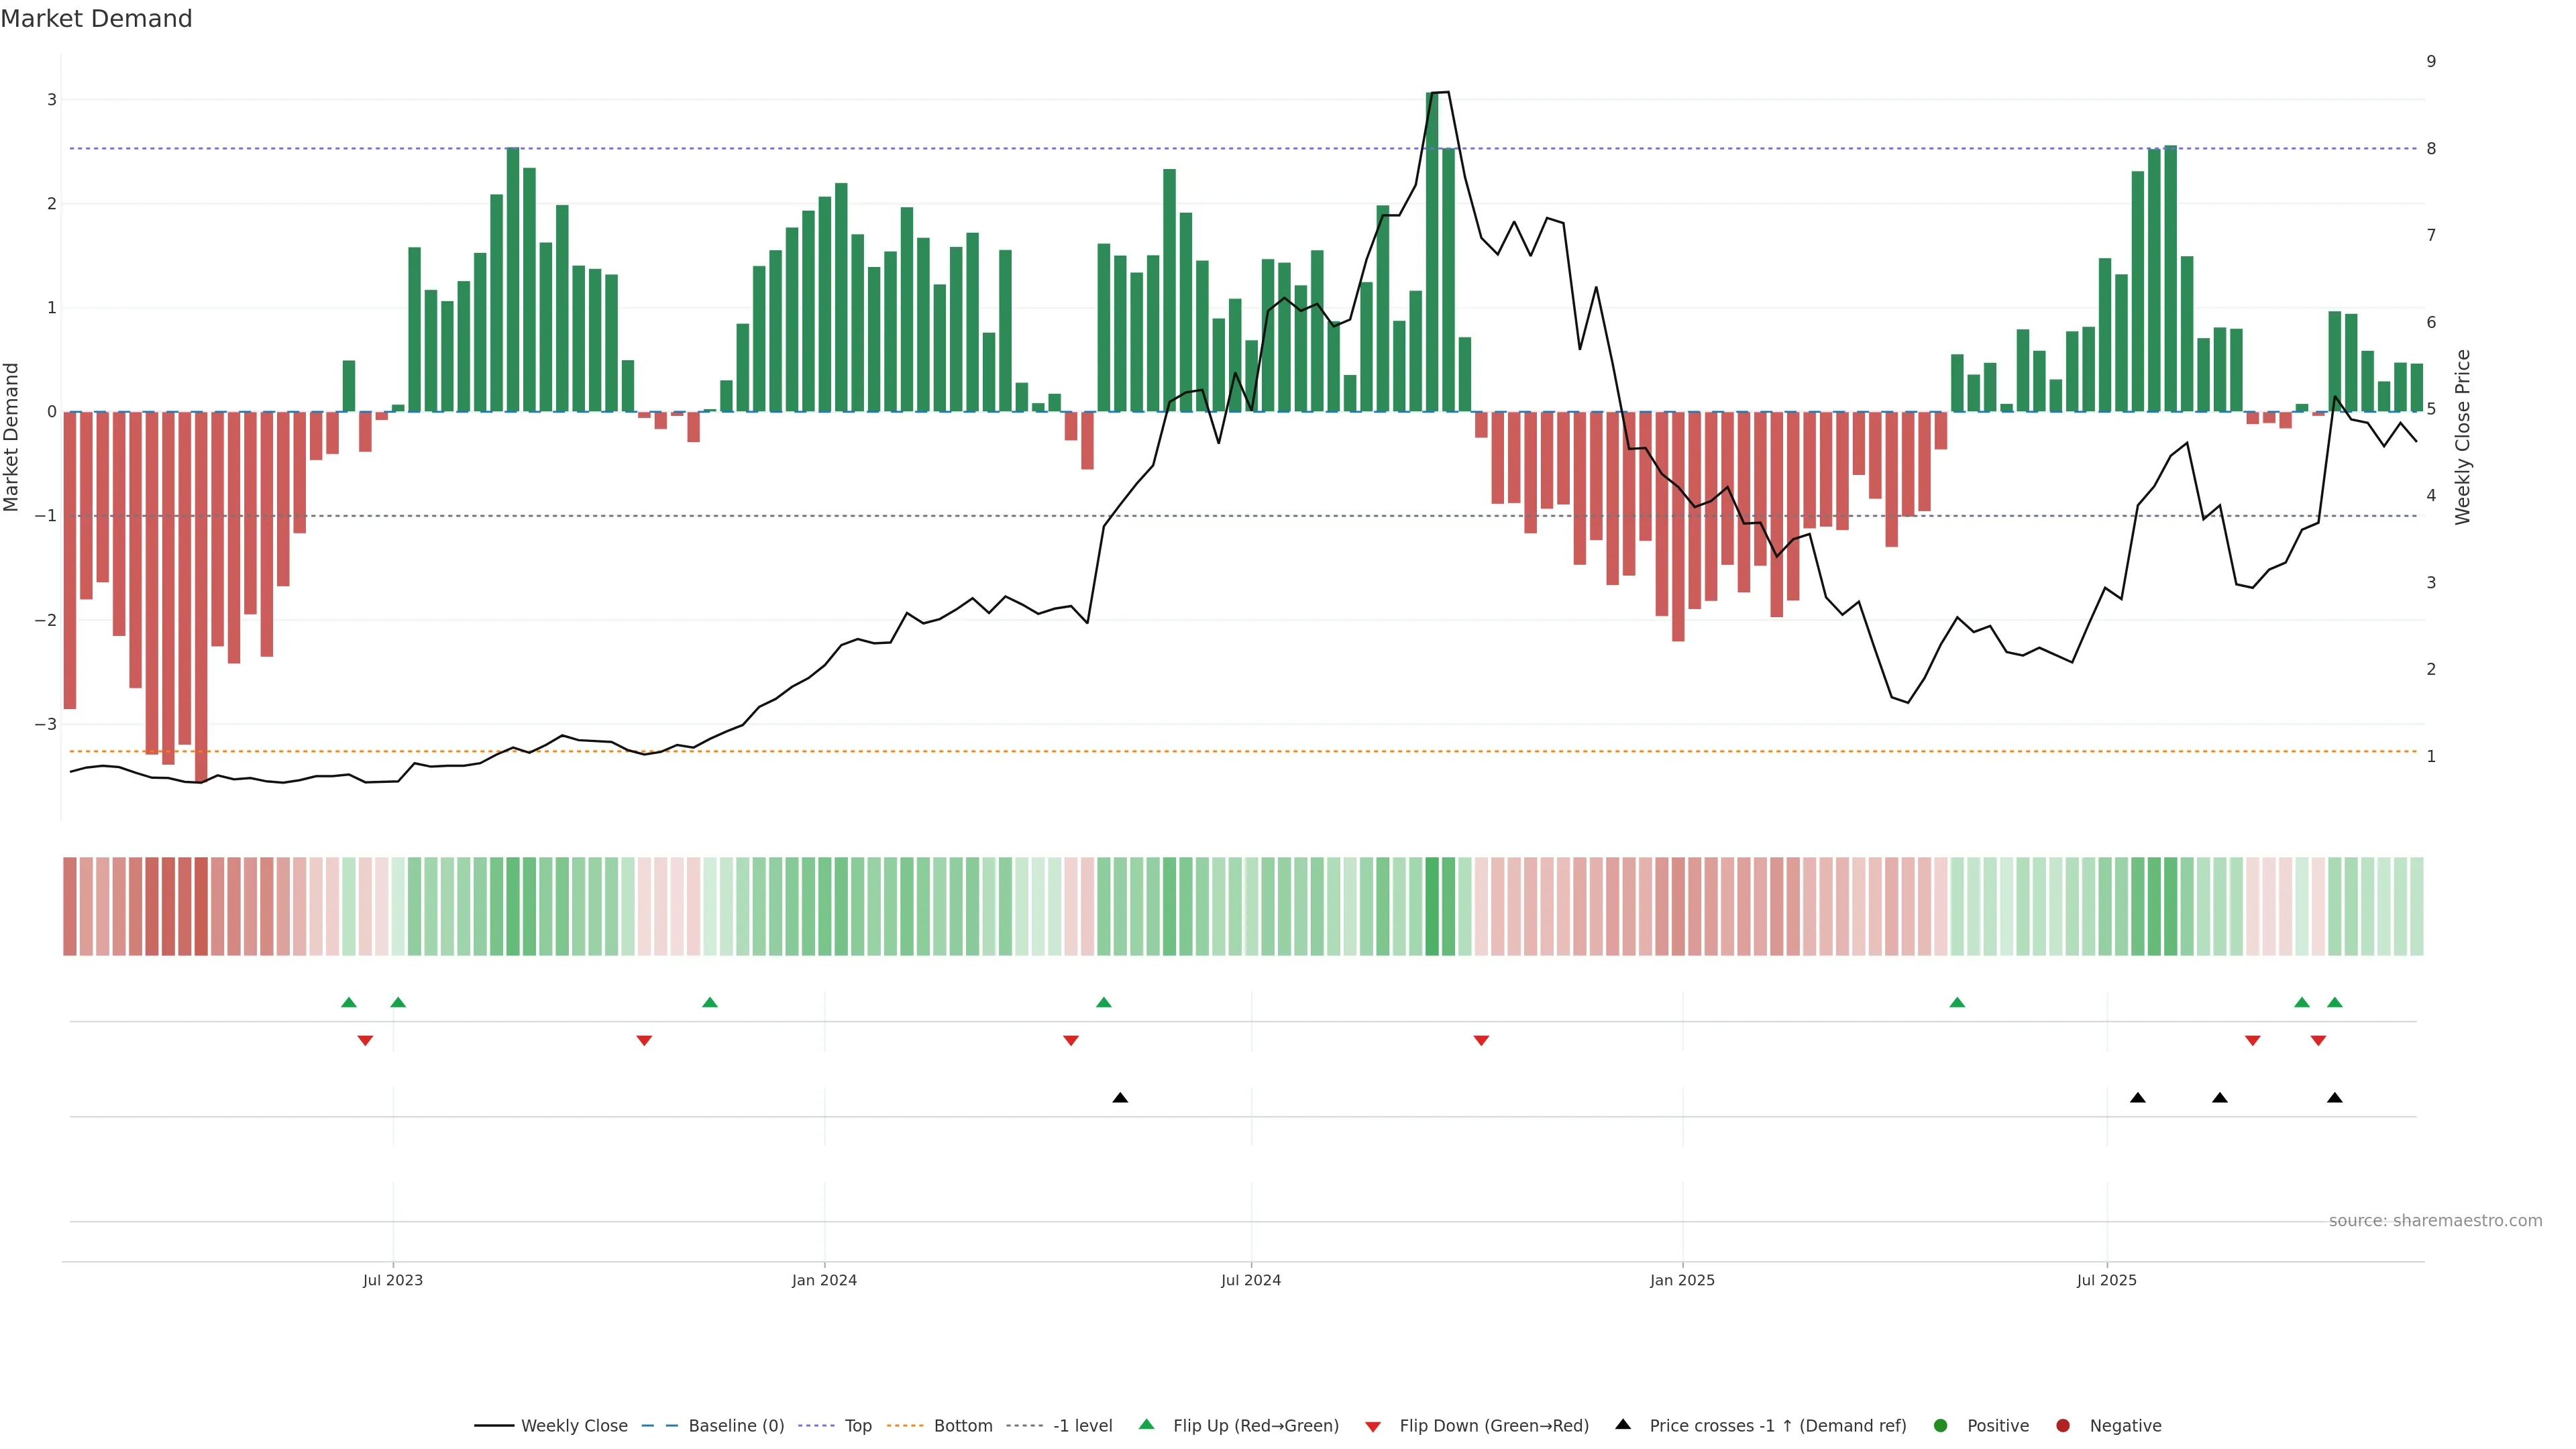Click the green Flip Up legend triangle
This screenshot has width=2576, height=1449.
[1147, 1425]
